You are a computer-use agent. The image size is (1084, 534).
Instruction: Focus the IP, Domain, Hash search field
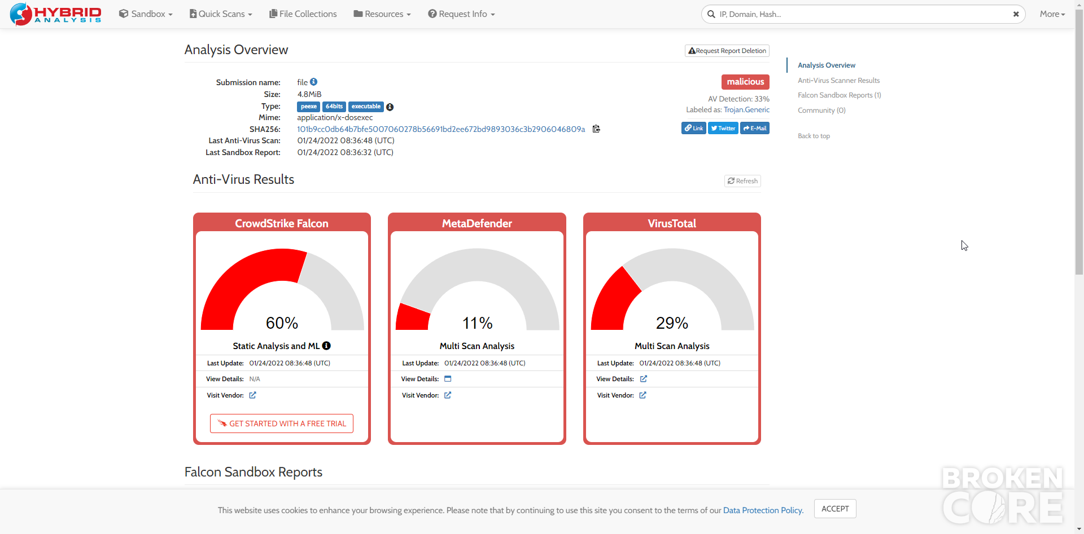point(863,14)
